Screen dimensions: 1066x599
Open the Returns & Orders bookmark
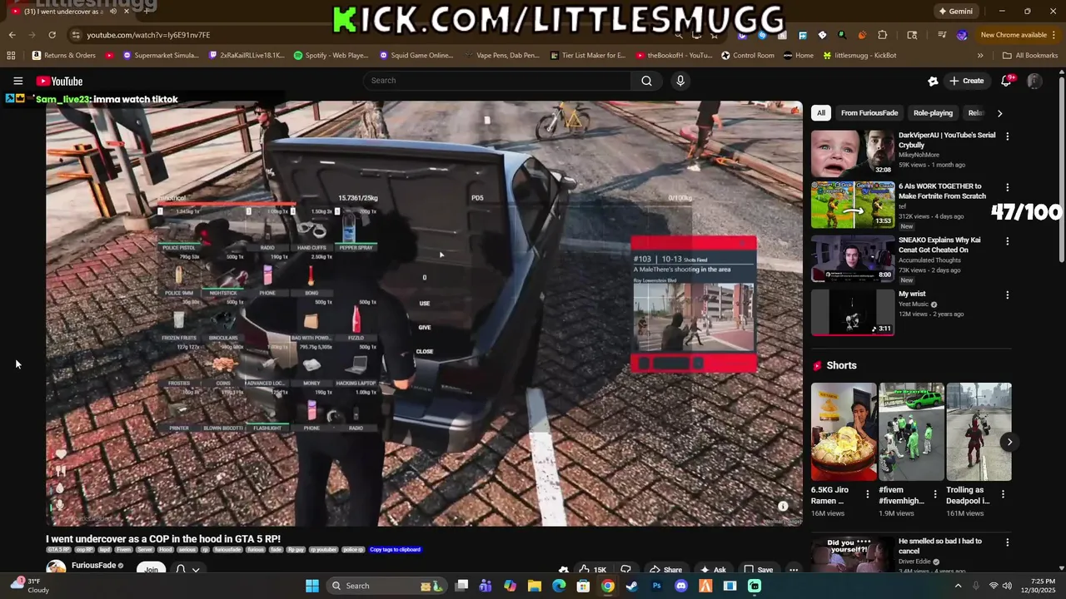pos(64,56)
